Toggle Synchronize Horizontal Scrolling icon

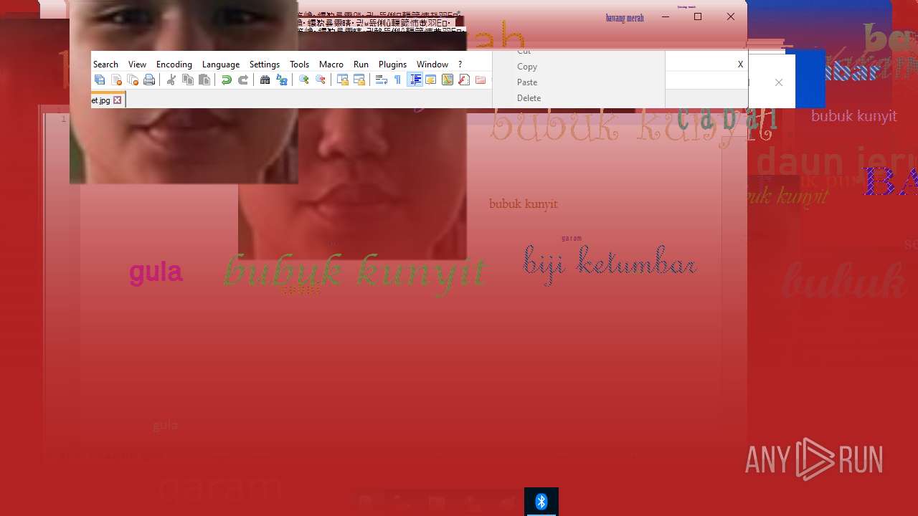pyautogui.click(x=359, y=80)
